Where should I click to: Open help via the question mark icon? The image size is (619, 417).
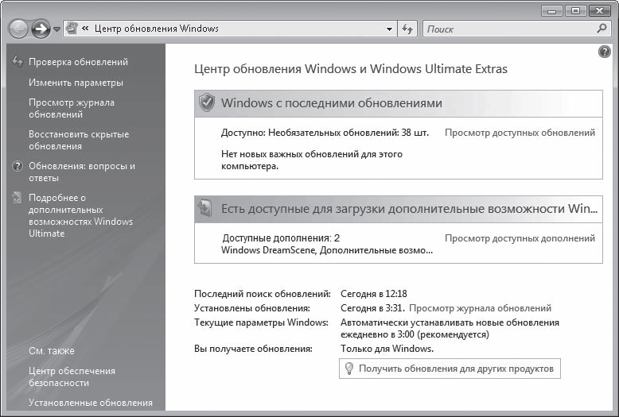pyautogui.click(x=604, y=52)
